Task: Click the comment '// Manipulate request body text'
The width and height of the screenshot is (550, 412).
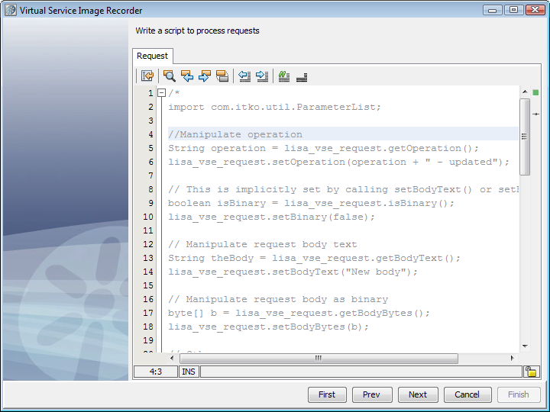Action: tap(262, 244)
